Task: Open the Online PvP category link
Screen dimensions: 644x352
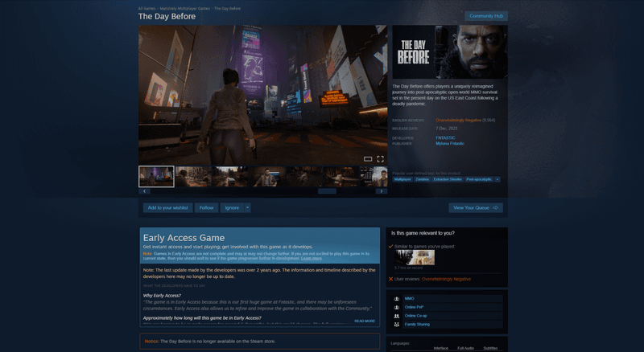Action: 414,307
